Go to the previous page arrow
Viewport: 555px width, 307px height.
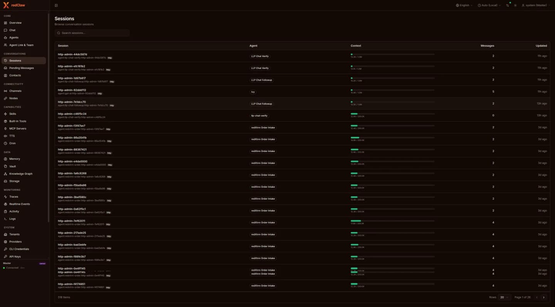coord(537,297)
